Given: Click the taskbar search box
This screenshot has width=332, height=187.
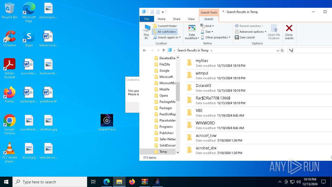Looking at the screenshot, I should coord(50,182).
